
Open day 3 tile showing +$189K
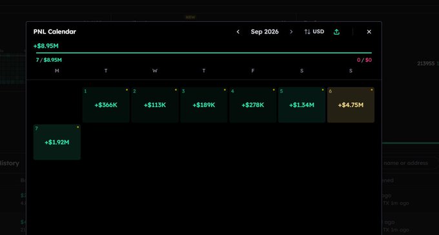[x=204, y=105]
